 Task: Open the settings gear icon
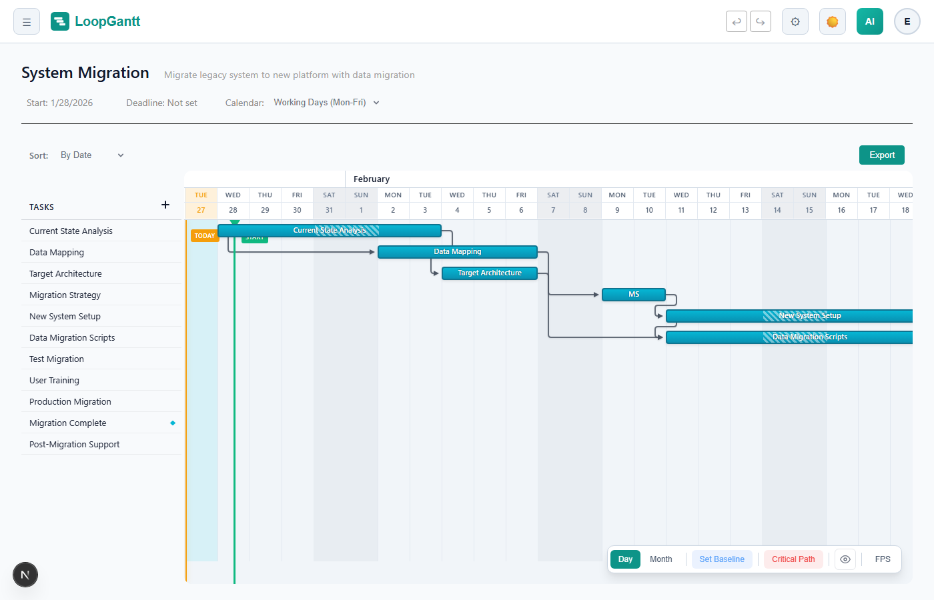[795, 21]
